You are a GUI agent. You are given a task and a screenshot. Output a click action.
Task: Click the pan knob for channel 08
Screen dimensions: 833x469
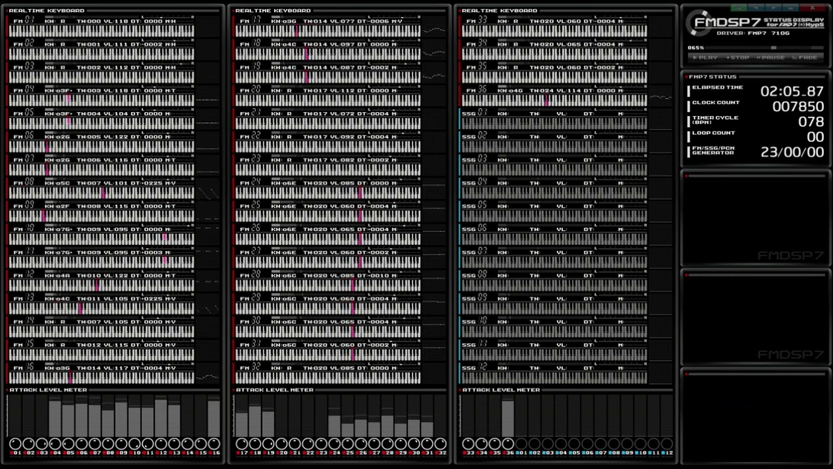tap(108, 444)
